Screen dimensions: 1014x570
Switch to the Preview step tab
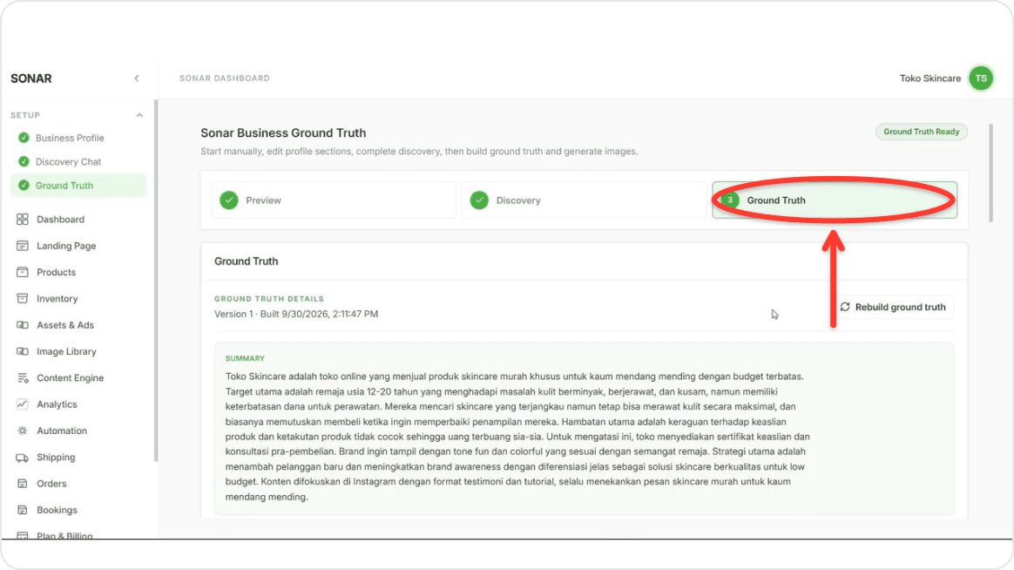pos(334,200)
